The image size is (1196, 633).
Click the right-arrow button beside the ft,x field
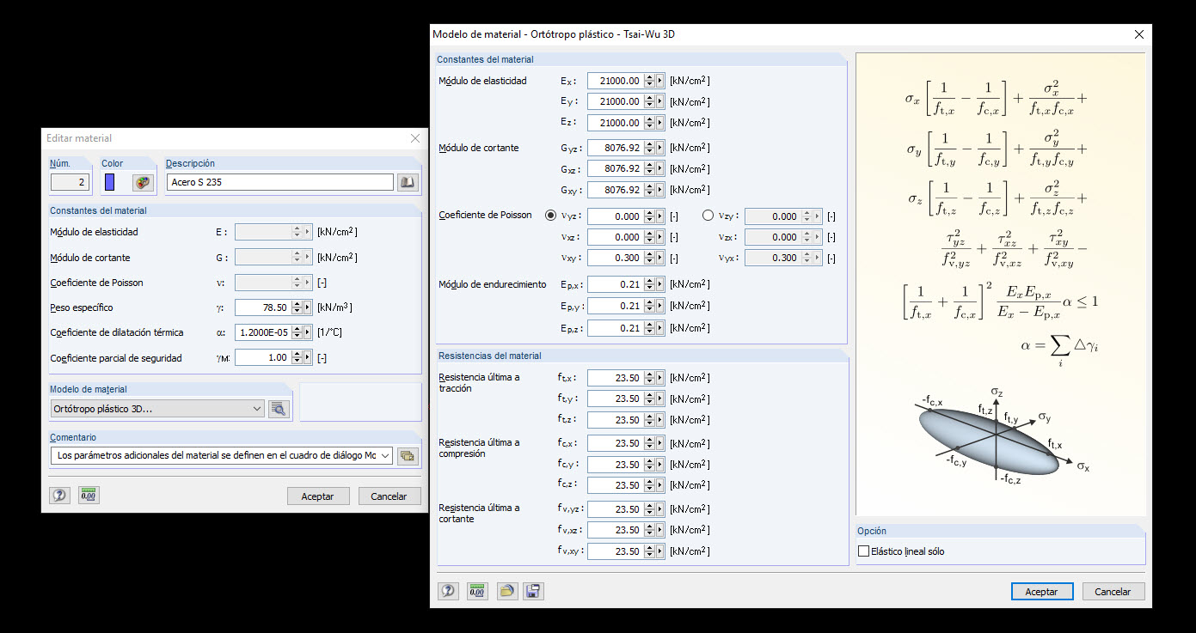[x=660, y=378]
